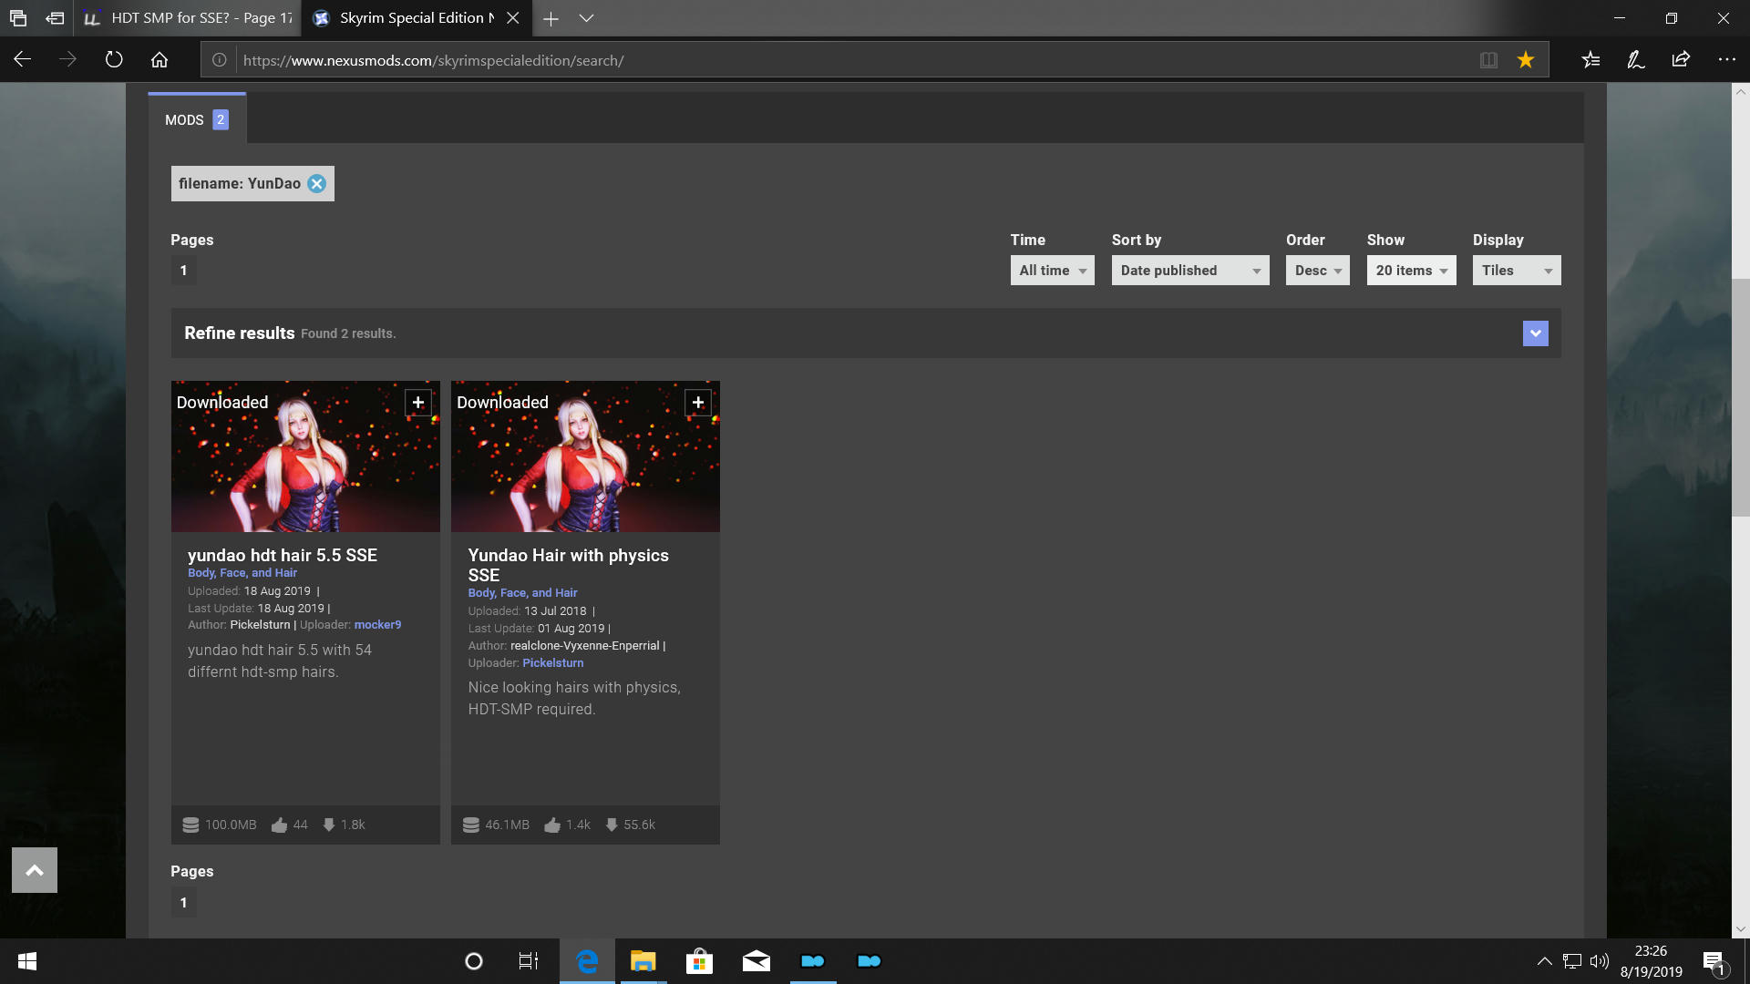Click the file size icon showing 46.1MB
The image size is (1750, 984).
471,825
